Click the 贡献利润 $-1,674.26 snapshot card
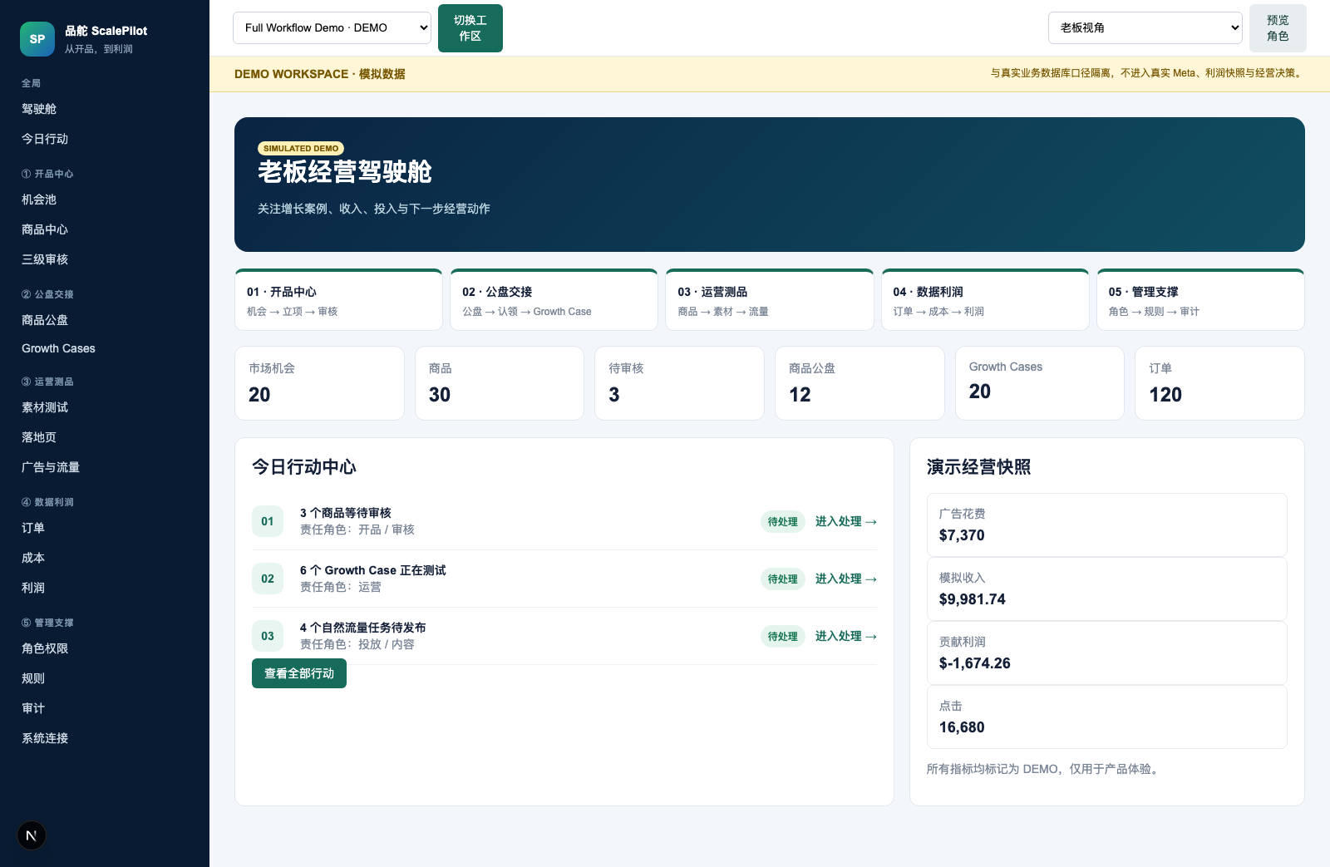This screenshot has height=867, width=1330. pyautogui.click(x=1107, y=653)
